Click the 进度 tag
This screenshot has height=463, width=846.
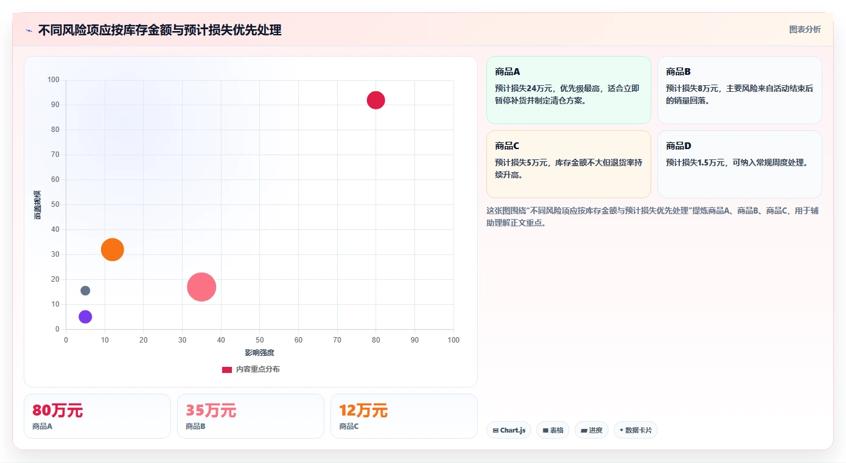[x=592, y=430]
